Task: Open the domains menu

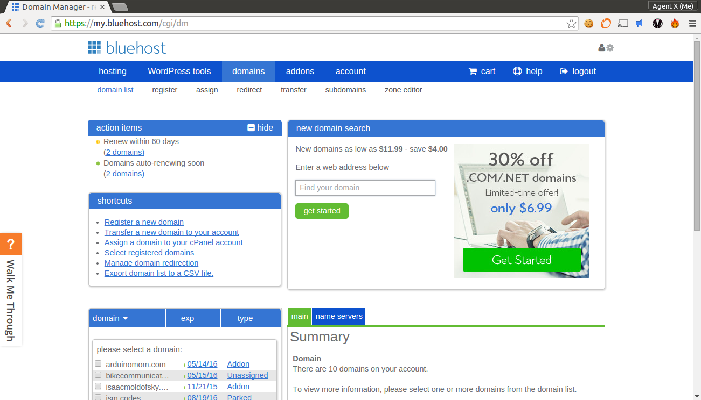Action: 248,72
